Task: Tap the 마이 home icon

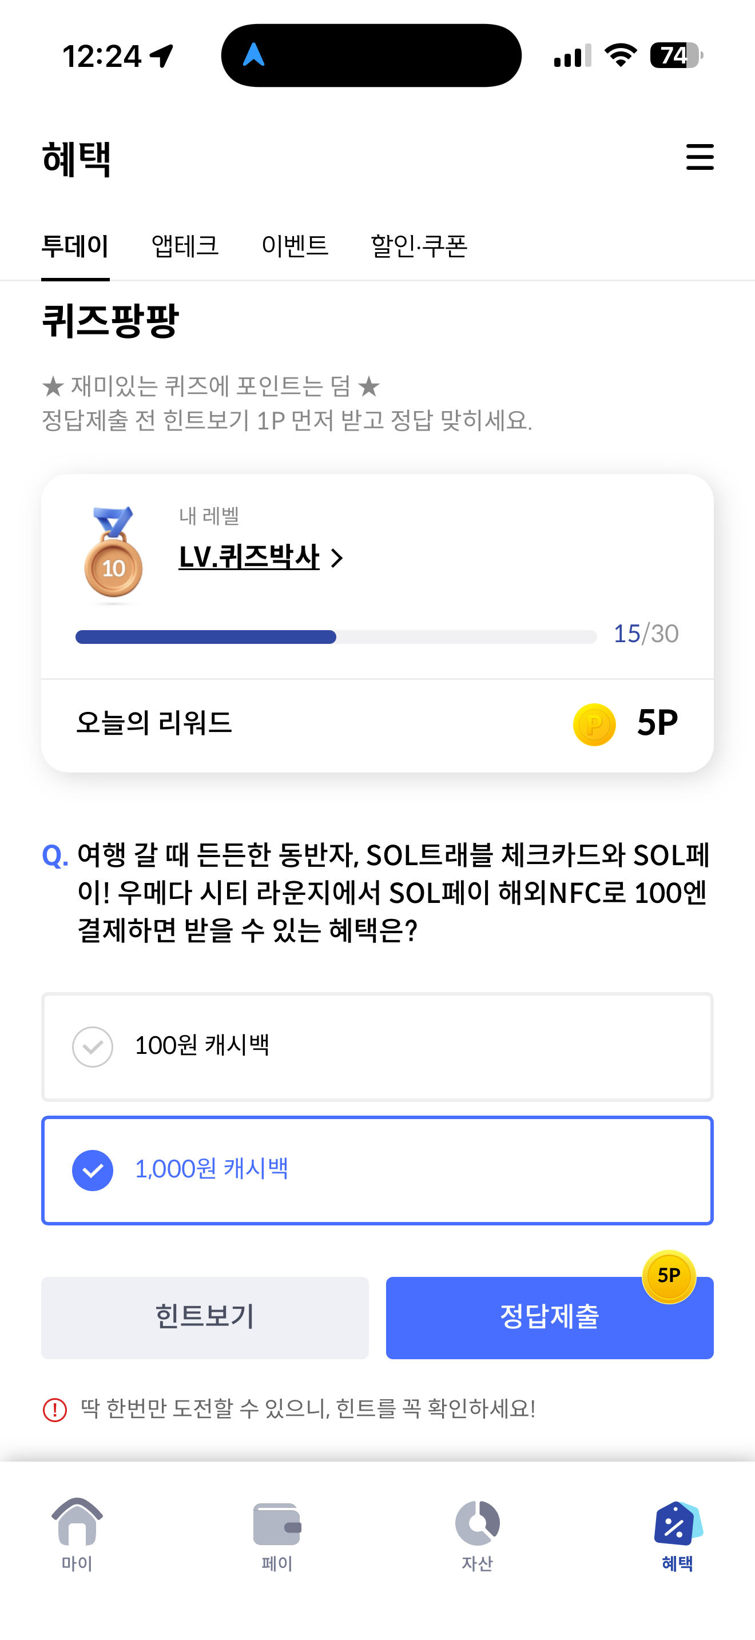Action: [x=77, y=1521]
